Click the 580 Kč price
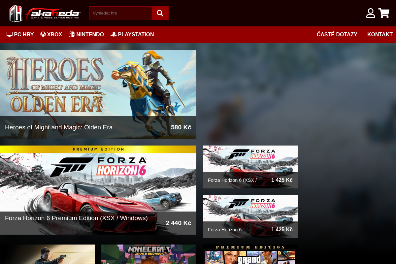Screen dimensions: 396x264 pyautogui.click(x=181, y=127)
